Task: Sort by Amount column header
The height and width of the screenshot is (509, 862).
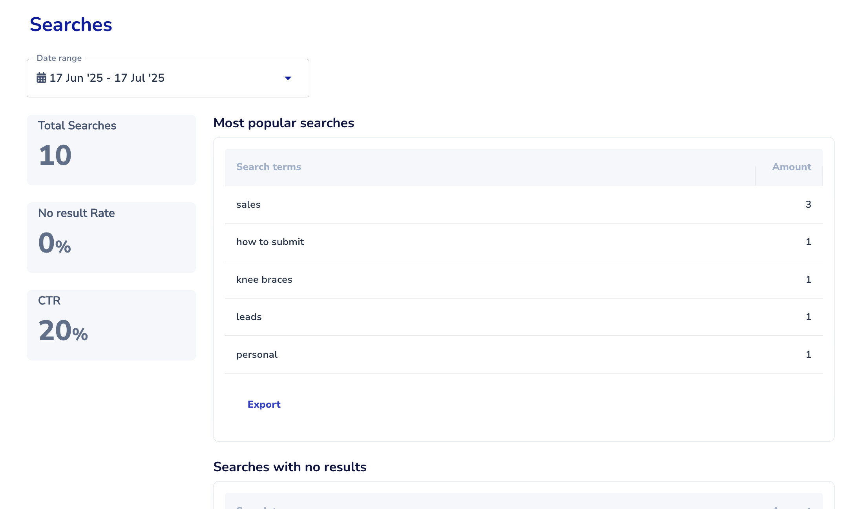Action: [791, 167]
